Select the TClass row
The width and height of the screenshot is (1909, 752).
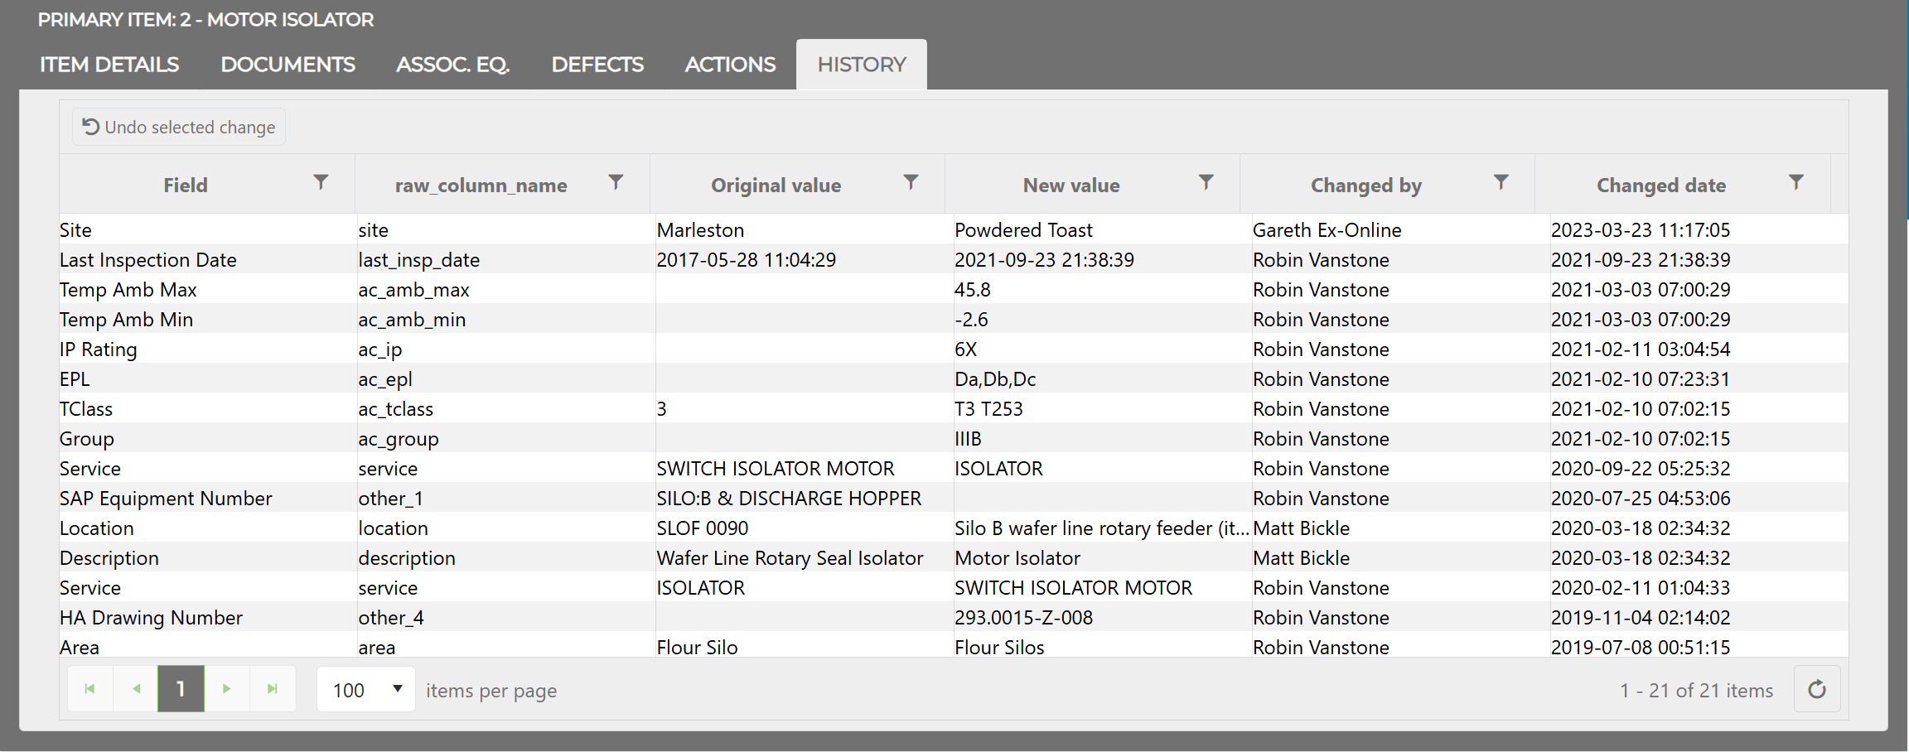[x=953, y=408]
